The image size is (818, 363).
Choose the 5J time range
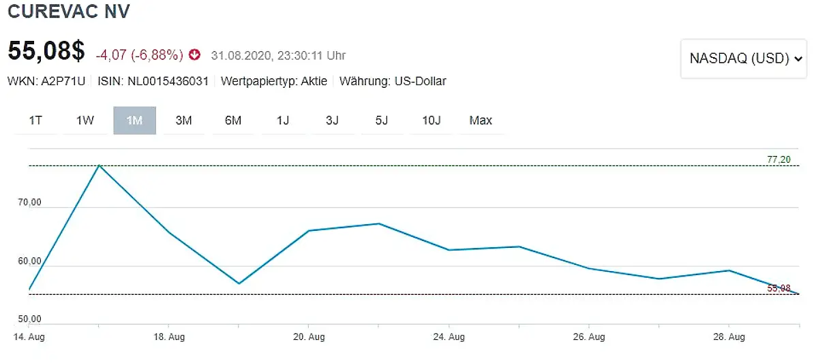point(381,121)
